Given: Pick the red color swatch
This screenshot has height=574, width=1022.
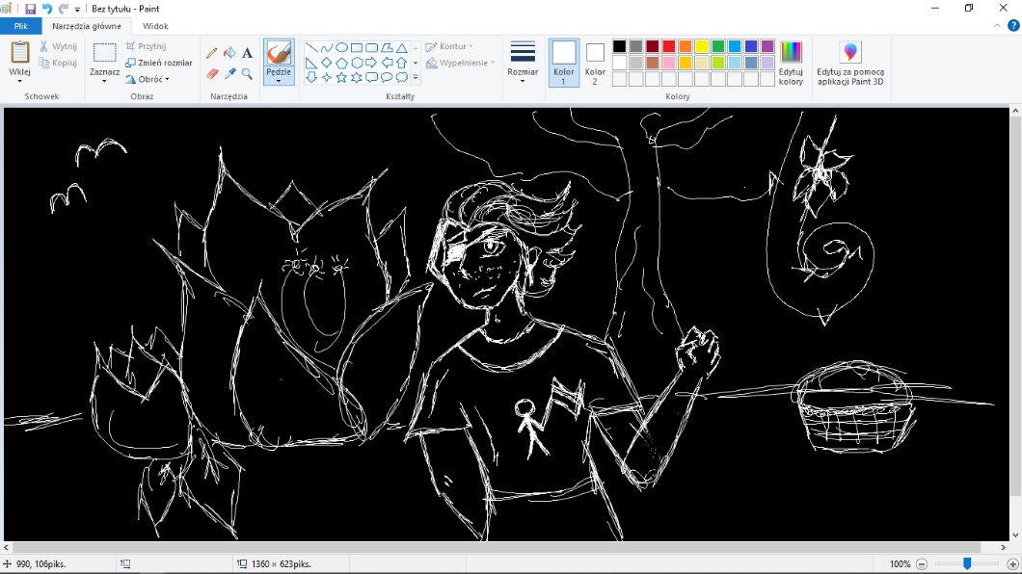Looking at the screenshot, I should tap(668, 46).
